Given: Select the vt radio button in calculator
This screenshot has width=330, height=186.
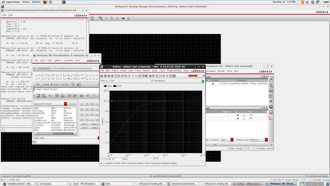Looking at the screenshot, I should [36, 75].
